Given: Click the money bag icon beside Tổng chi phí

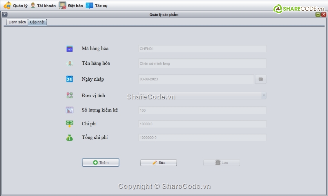Looking at the screenshot, I should 69,138.
